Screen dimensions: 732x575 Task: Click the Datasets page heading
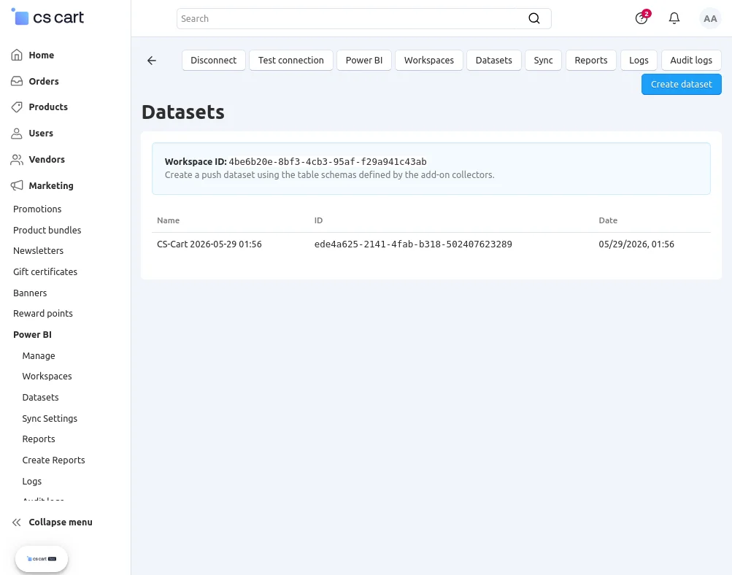183,112
